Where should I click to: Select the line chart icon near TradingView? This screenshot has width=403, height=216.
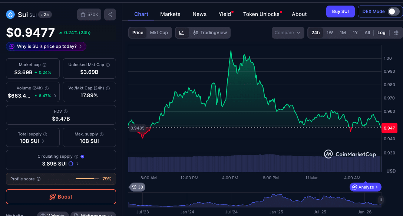182,33
